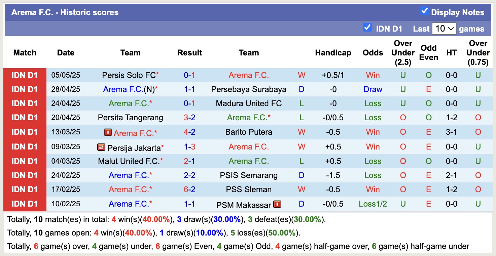496x256 pixels.
Task: Open the Last games count dropdown showing 10
Action: [444, 29]
